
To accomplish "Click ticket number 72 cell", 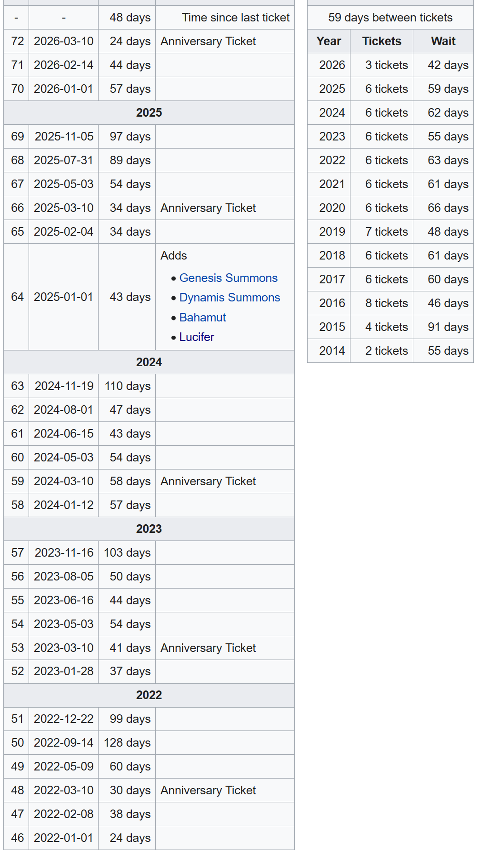I will (x=16, y=41).
